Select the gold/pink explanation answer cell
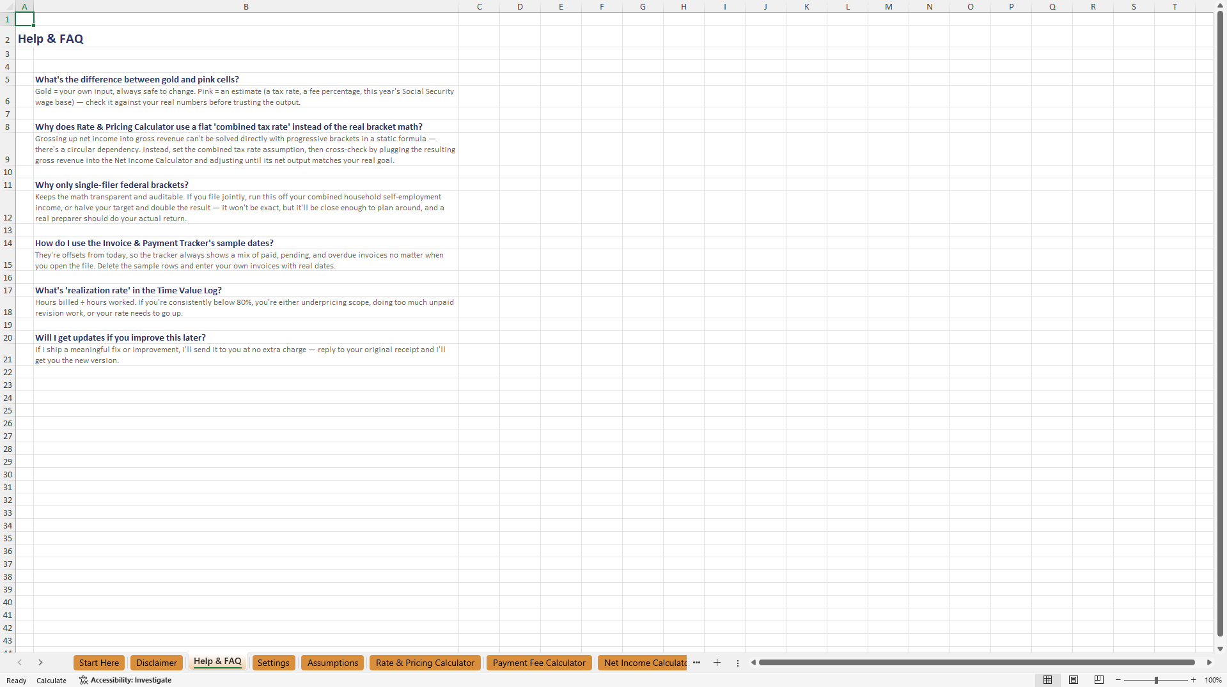 [x=246, y=96]
